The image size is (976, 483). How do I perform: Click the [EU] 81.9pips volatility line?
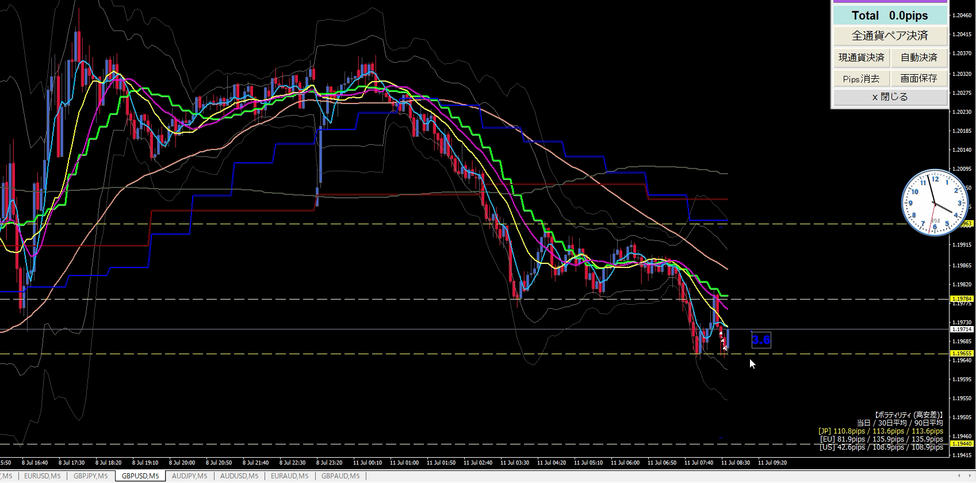882,439
